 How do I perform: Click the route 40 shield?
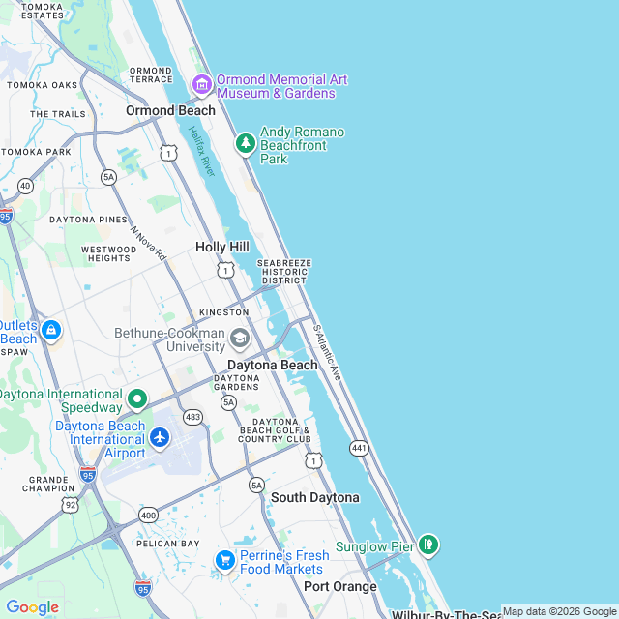tap(25, 186)
